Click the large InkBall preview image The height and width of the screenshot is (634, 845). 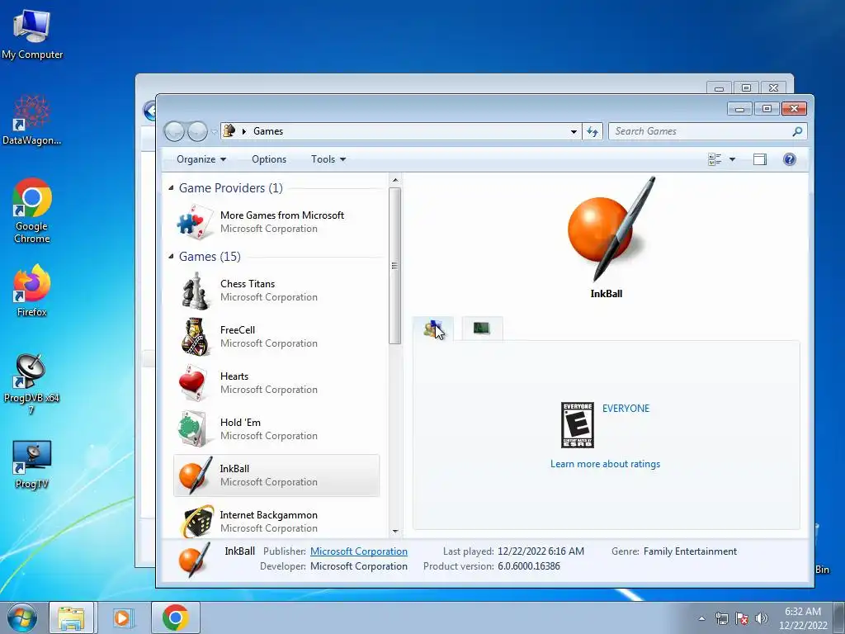tap(611, 229)
